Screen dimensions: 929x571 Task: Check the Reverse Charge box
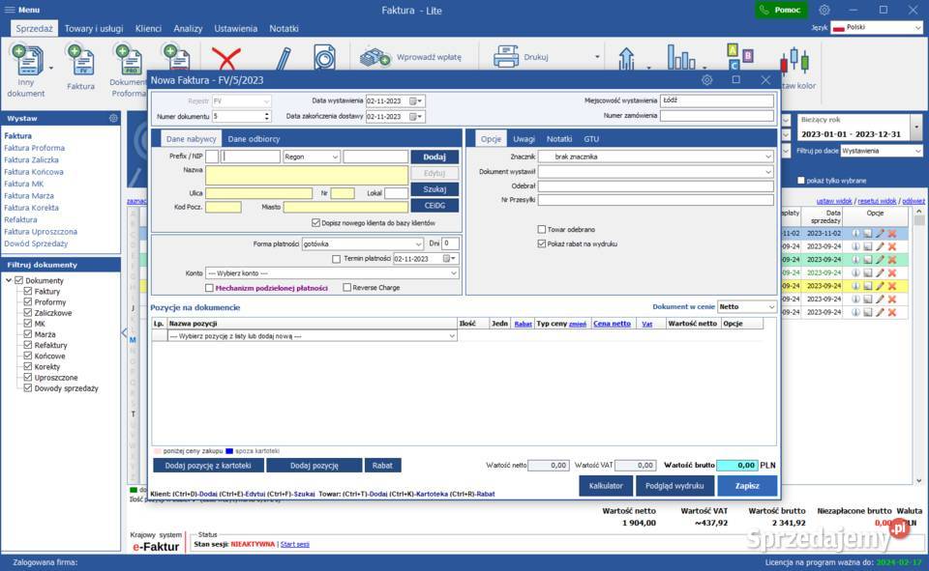click(347, 288)
